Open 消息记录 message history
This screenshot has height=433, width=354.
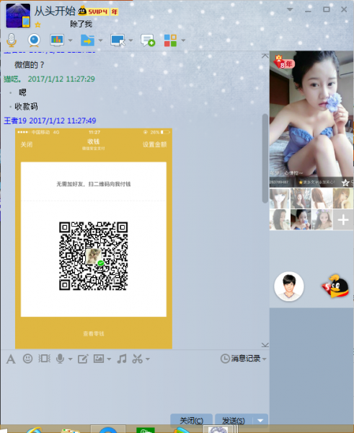(x=241, y=359)
